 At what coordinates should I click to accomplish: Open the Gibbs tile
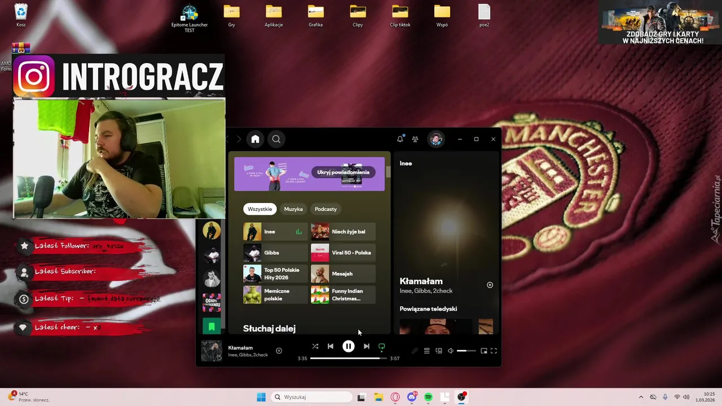pos(275,253)
